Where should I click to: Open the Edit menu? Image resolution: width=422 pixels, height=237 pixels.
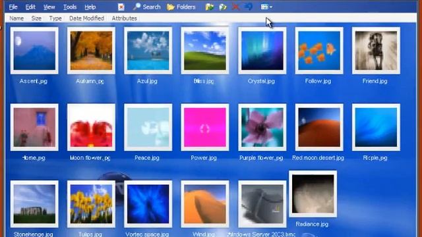[x=30, y=7]
